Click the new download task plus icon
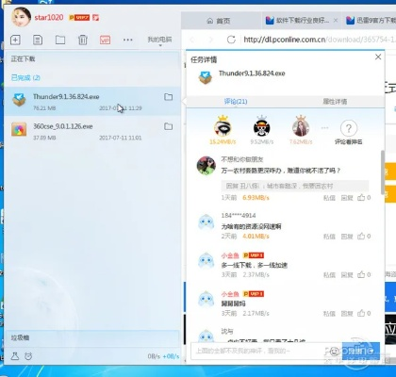The height and width of the screenshot is (377, 396). pyautogui.click(x=15, y=40)
